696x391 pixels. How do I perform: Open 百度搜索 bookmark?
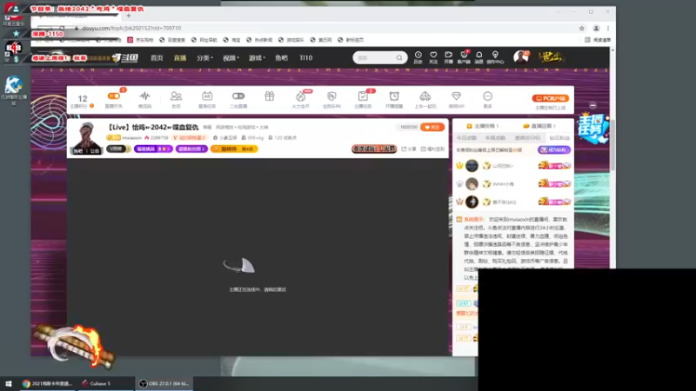(x=172, y=40)
